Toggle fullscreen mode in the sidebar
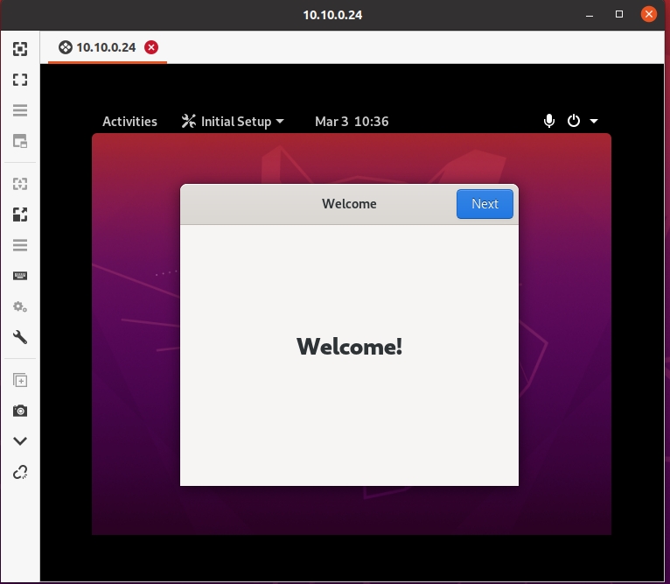Image resolution: width=670 pixels, height=584 pixels. click(x=20, y=80)
